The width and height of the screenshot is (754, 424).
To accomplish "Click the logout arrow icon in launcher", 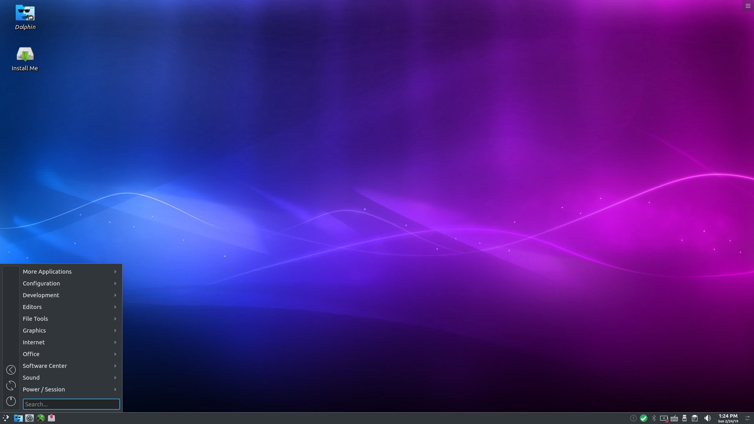I will click(11, 370).
